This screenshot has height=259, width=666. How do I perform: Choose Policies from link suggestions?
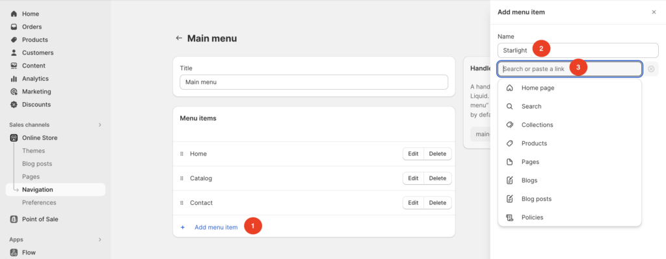(570, 217)
